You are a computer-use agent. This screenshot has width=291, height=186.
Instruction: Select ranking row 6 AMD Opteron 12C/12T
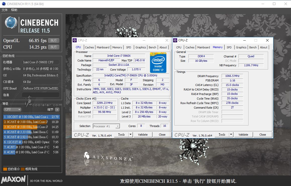[x=31, y=142]
